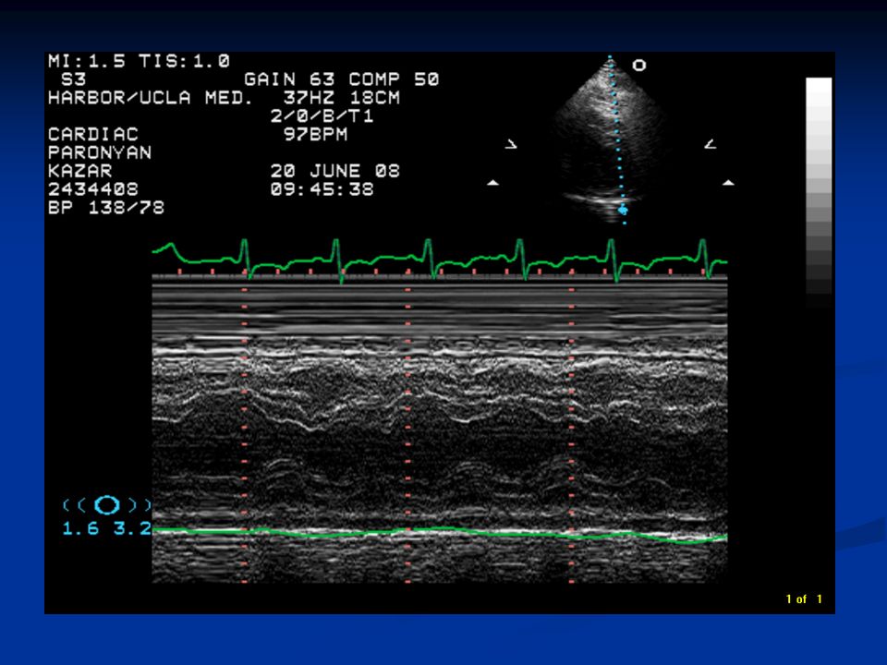The image size is (887, 665).
Task: Click the 2D sector thumbnail image
Action: click(x=611, y=139)
